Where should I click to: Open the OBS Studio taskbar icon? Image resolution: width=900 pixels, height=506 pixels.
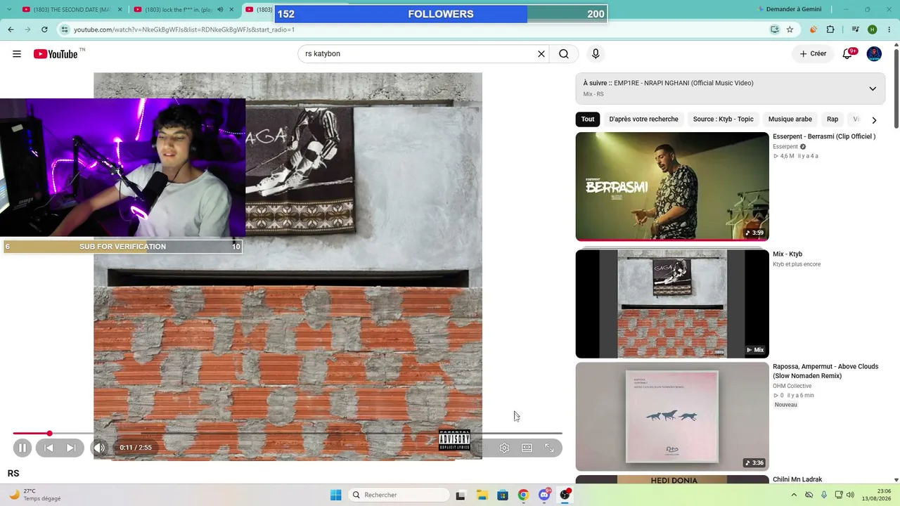click(565, 495)
